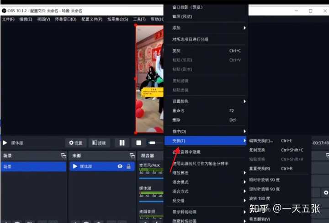Expand the 设置颜色 submenu
The image size is (329, 223).
pos(206,101)
